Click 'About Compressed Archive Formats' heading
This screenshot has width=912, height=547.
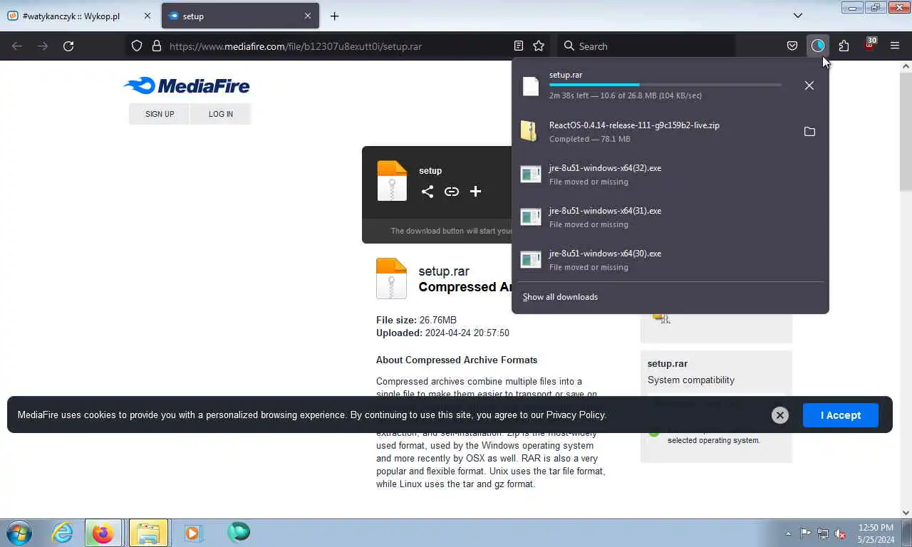(457, 360)
